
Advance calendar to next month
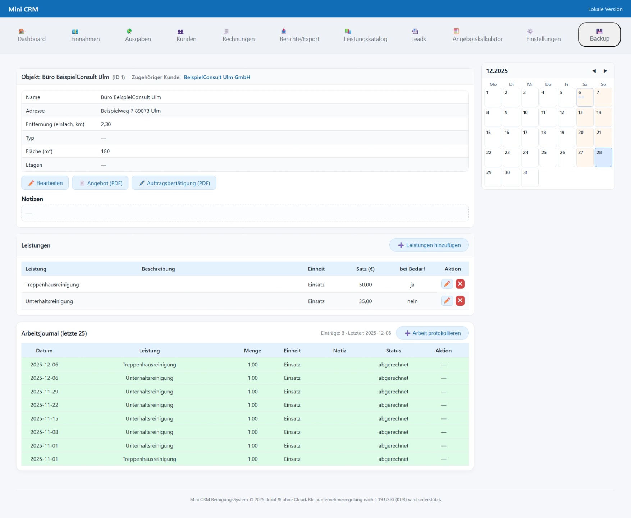coord(605,71)
